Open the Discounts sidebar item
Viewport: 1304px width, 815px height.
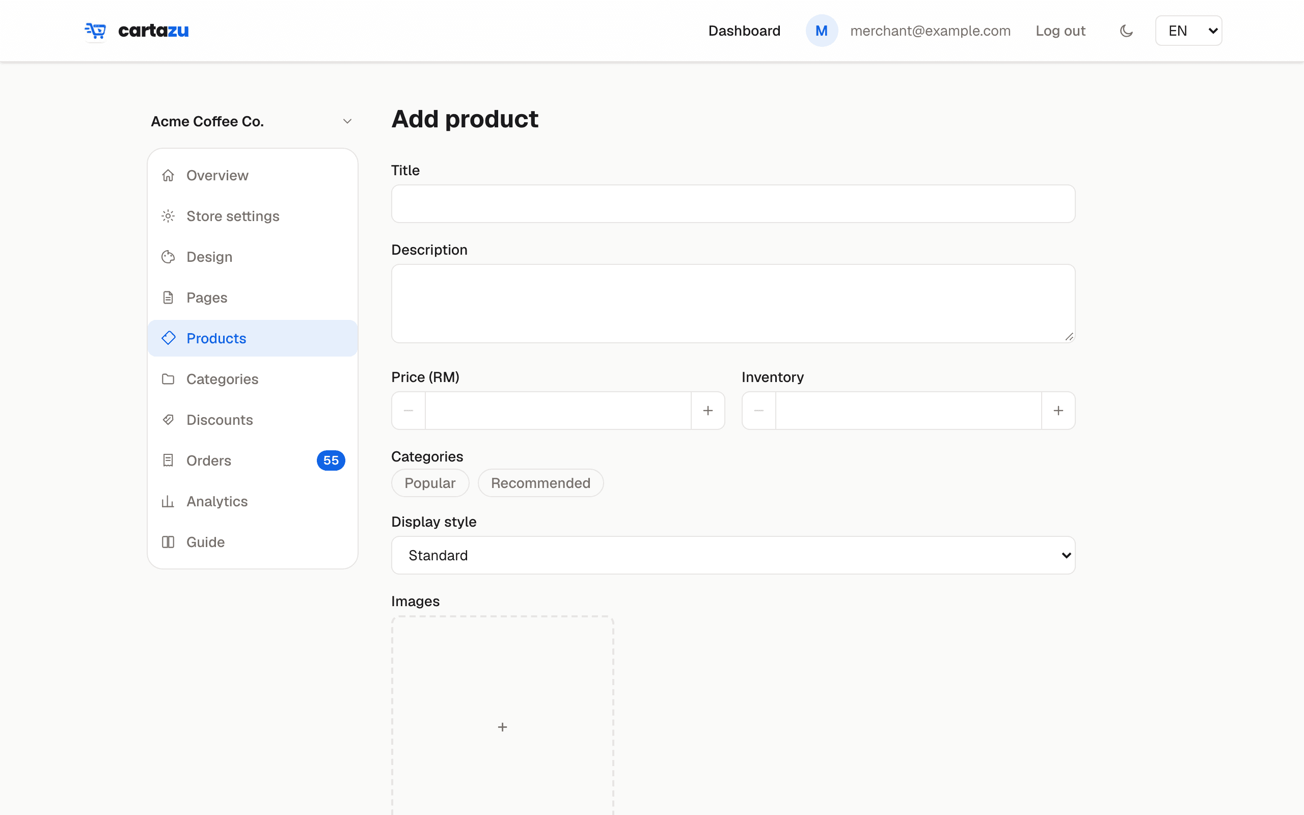point(253,420)
